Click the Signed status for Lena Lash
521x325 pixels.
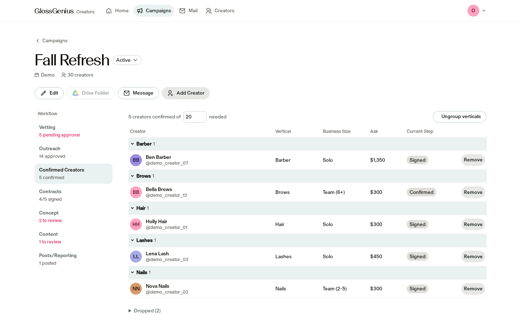point(418,256)
